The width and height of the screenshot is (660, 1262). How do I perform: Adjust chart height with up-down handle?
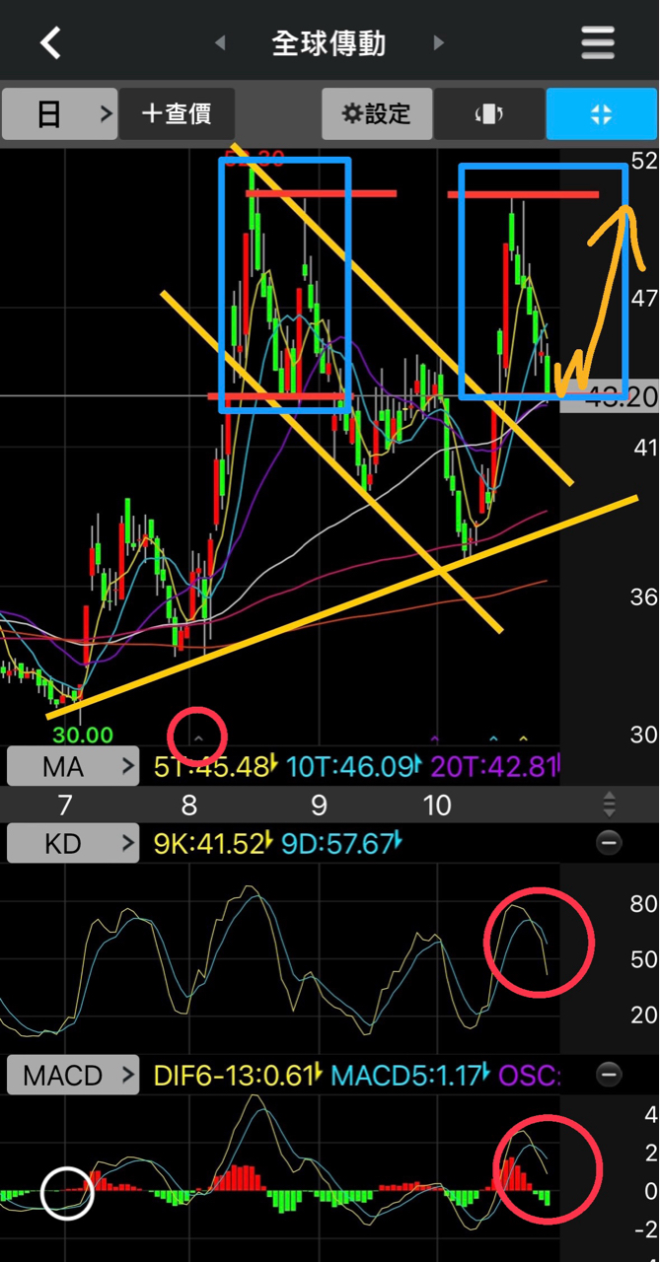click(x=610, y=803)
